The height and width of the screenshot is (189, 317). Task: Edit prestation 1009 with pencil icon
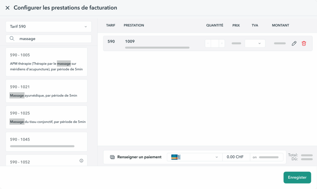pyautogui.click(x=294, y=43)
